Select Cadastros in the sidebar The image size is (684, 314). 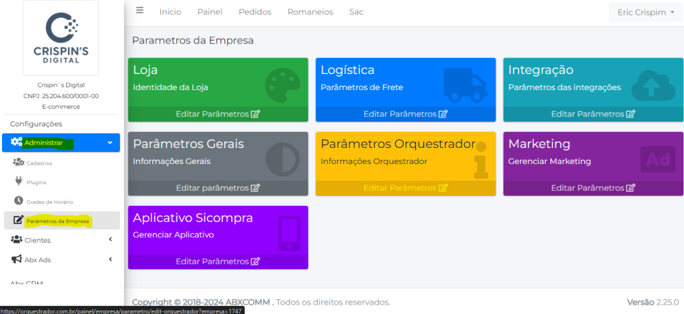click(39, 163)
